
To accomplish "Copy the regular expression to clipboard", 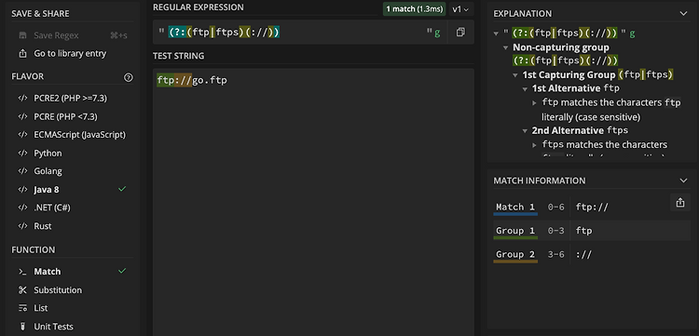I will coord(460,32).
